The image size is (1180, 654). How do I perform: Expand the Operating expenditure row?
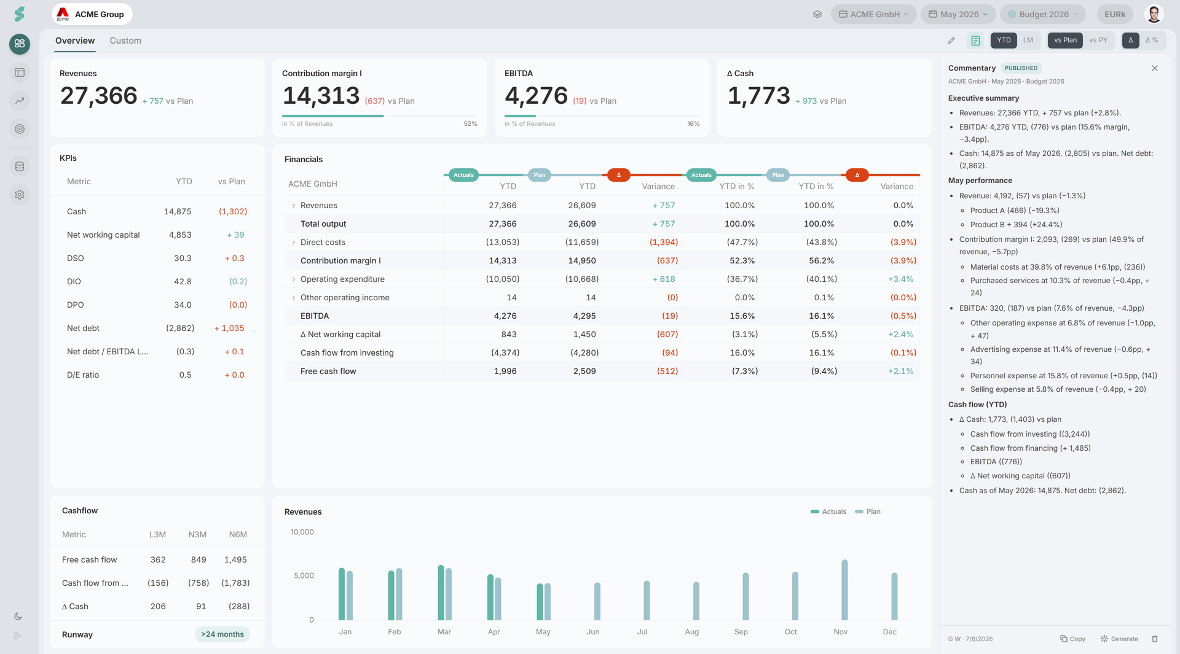[293, 279]
